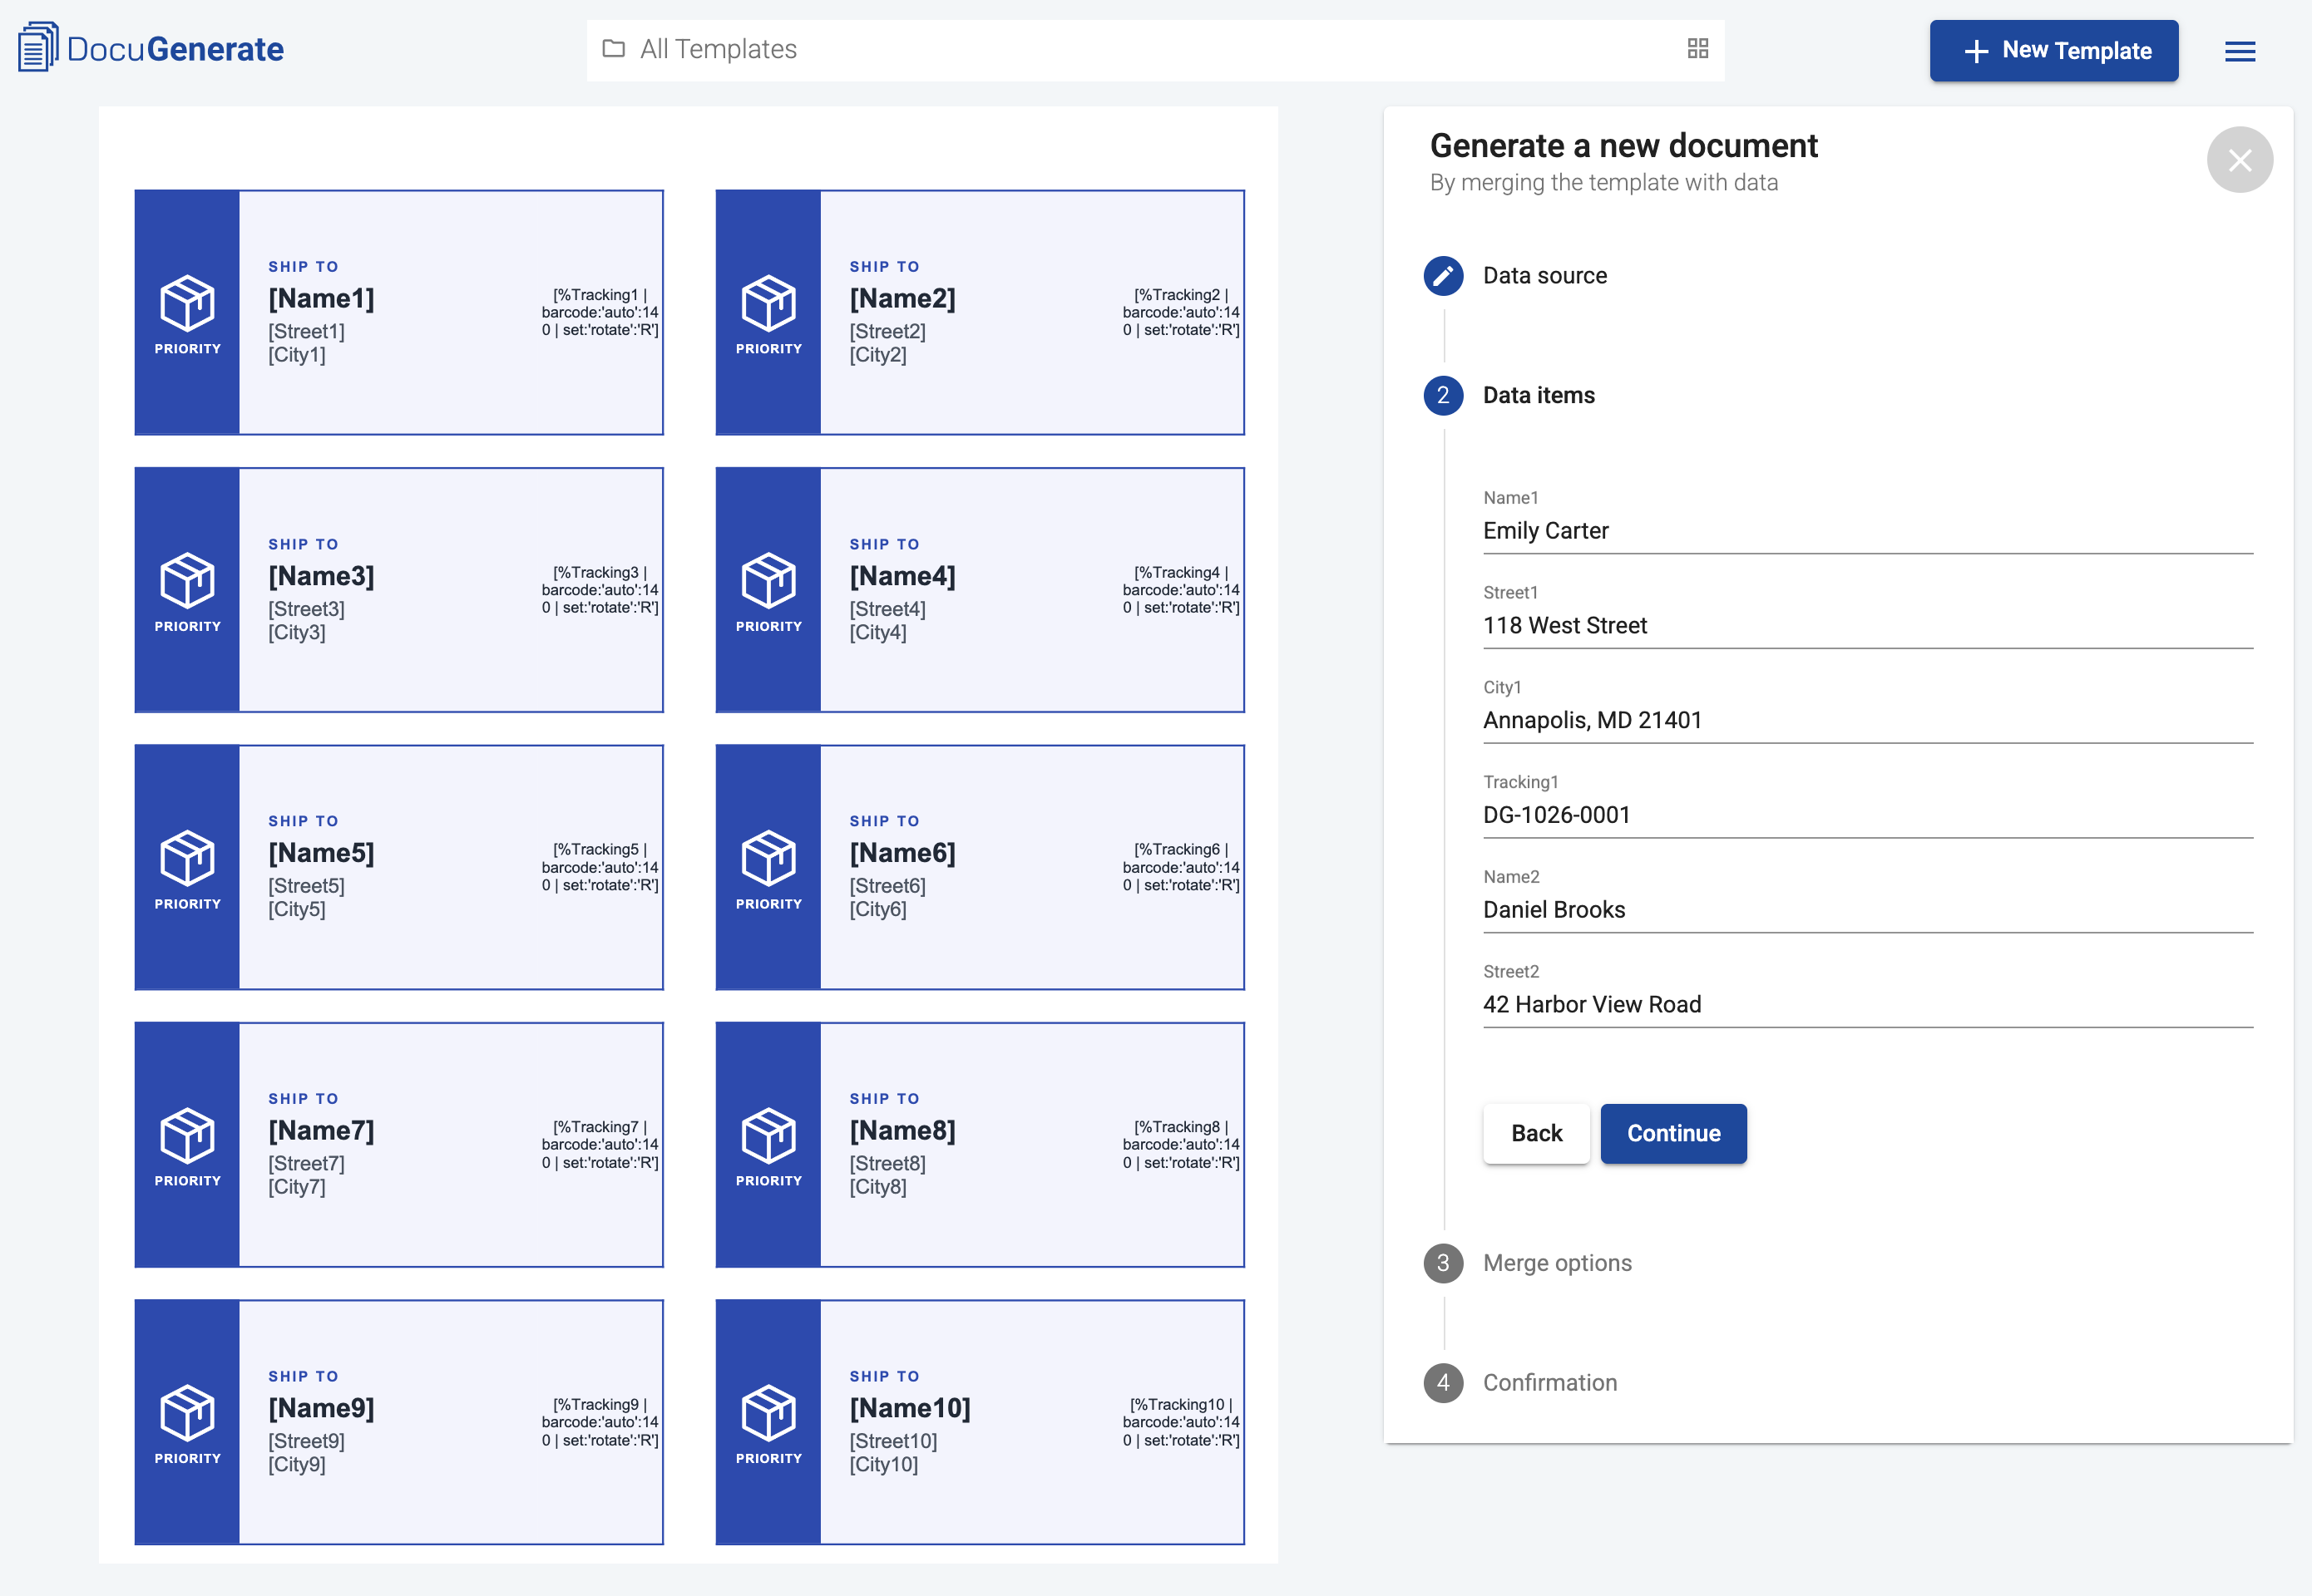Click the Back button
Viewport: 2312px width, 1596px height.
[1537, 1133]
